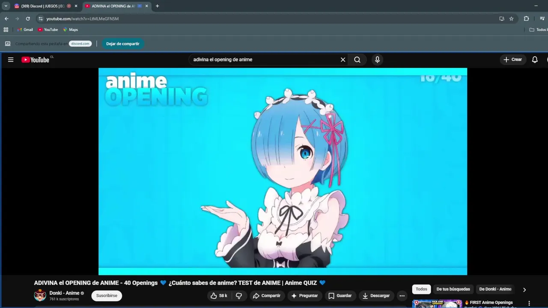Select De tus búsquedas chip
This screenshot has width=548, height=308.
click(x=453, y=289)
